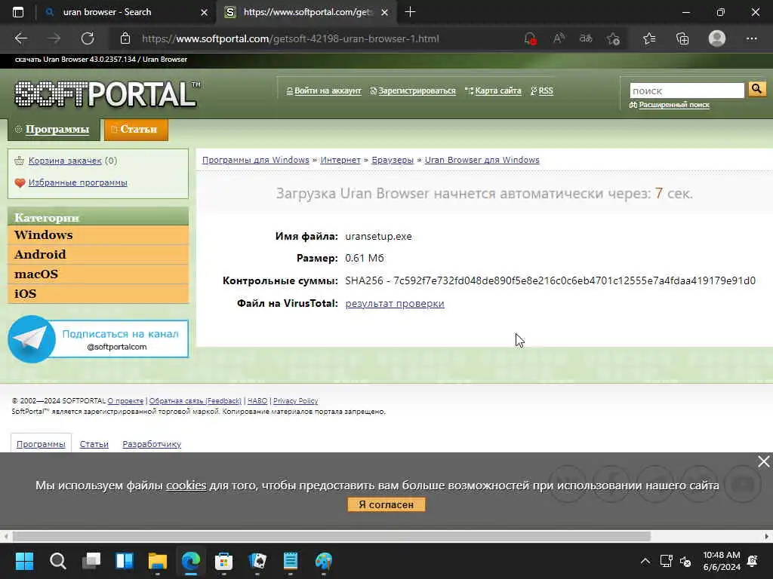Open Widgets icon on taskbar
Screen dimensions: 773x579
[x=125, y=561]
